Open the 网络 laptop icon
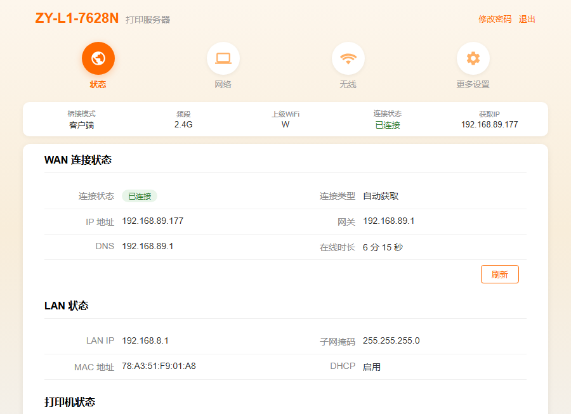571x414 pixels. click(x=223, y=58)
